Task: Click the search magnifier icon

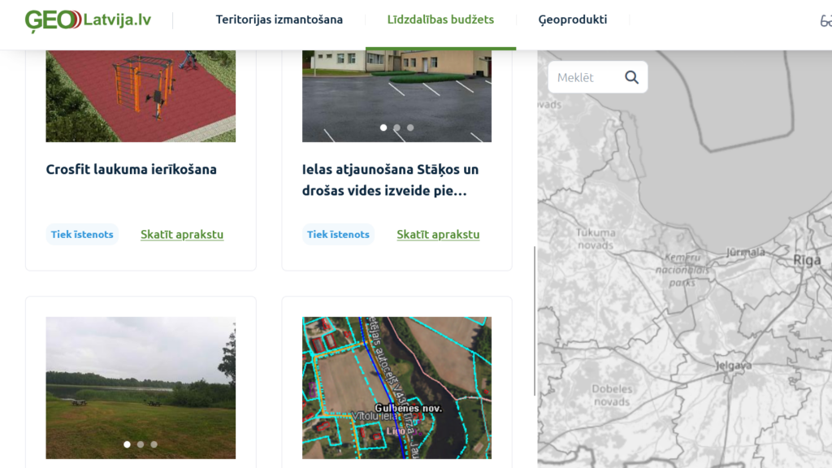Action: point(631,76)
